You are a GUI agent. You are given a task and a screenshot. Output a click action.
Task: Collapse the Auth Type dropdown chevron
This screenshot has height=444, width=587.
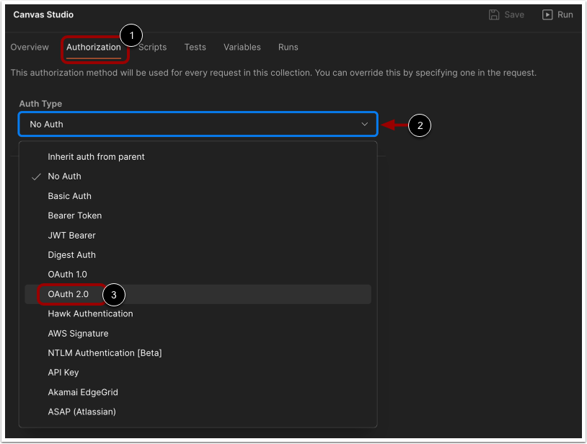coord(364,124)
